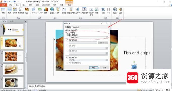This screenshot has height=91, width=172.
Task: Click 取消 to cancel the action settings
Action: (104, 68)
